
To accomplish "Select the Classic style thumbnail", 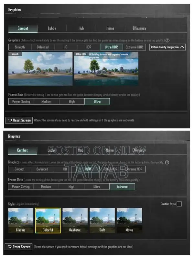I will point(21,220).
